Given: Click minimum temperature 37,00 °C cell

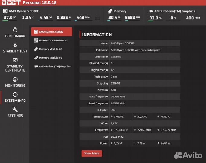Looking at the screenshot, I should coord(121,117).
